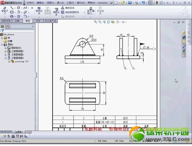The image size is (192, 146).
Task: Select the 图纸1 sheet tab at bottom
Action: (x=19, y=132)
